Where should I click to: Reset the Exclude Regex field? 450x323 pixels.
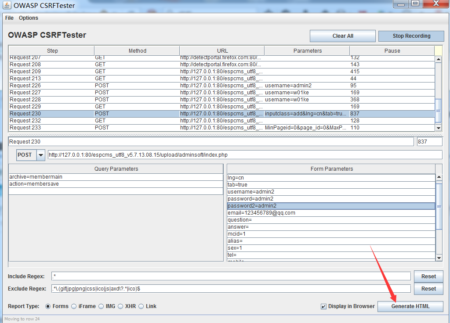click(428, 289)
